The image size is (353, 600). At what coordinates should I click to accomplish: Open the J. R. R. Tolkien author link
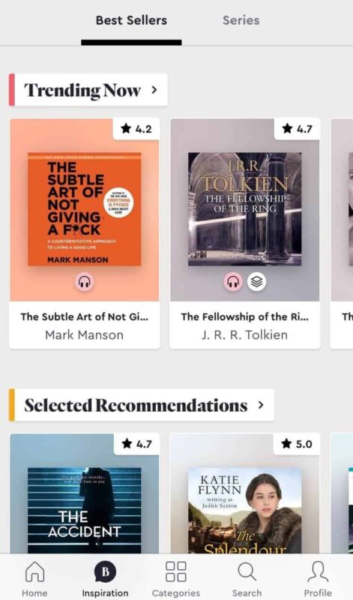click(245, 334)
